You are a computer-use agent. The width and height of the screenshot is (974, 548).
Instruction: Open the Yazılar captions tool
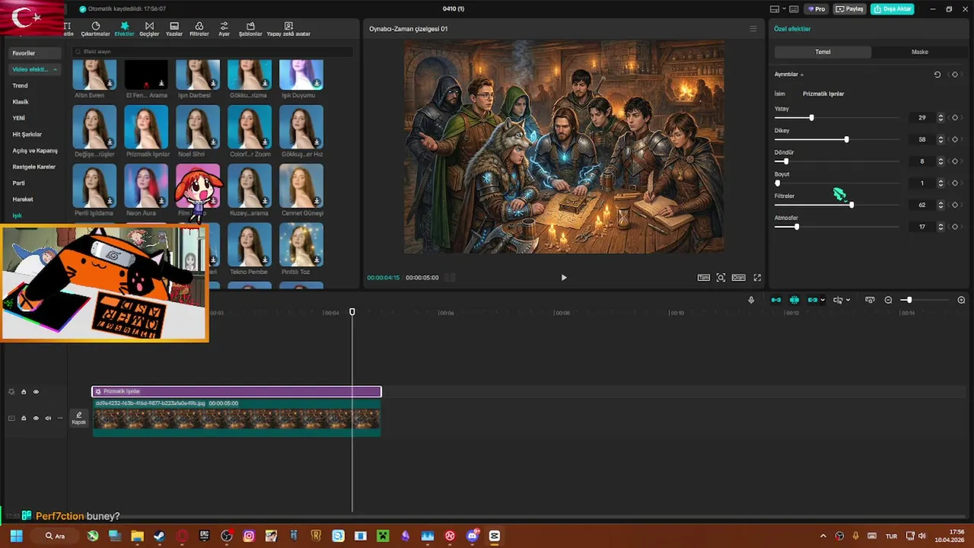(174, 29)
